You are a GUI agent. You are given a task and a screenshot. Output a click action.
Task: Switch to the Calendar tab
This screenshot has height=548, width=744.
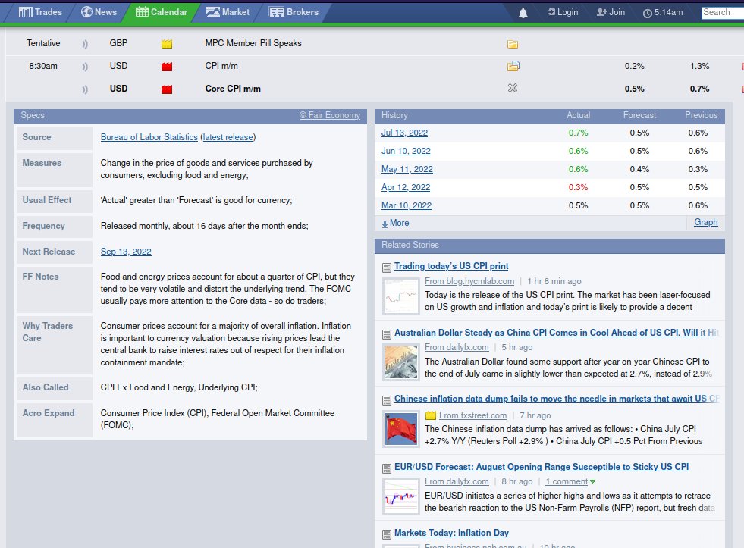point(162,12)
